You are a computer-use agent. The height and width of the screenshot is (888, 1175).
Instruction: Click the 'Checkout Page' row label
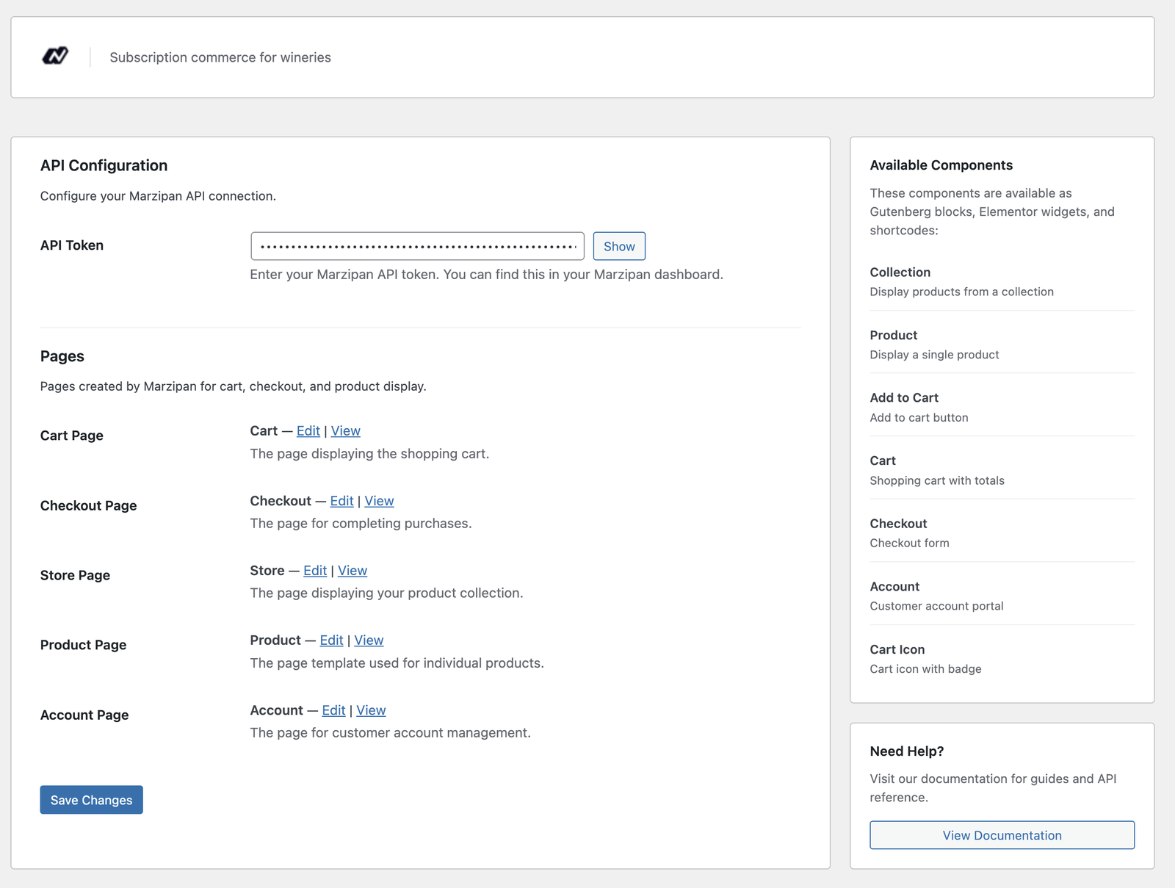click(89, 505)
